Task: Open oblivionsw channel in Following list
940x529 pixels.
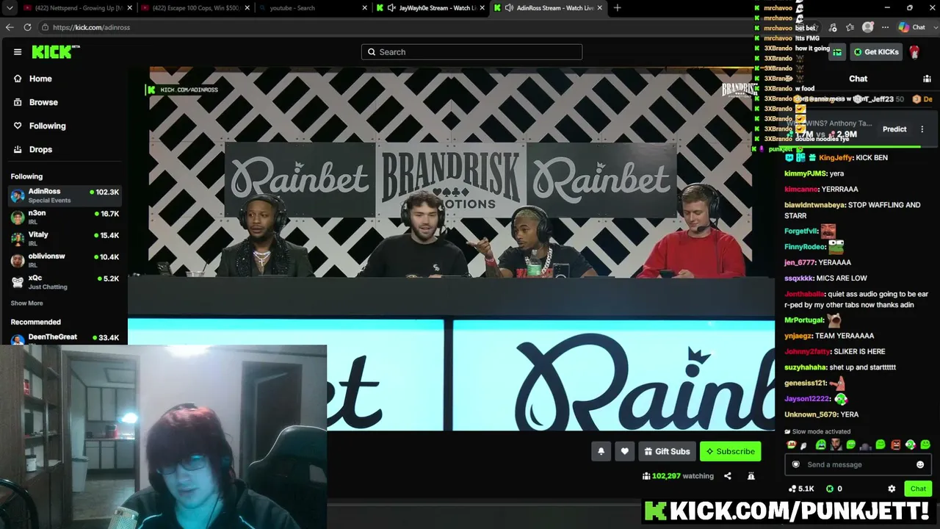Action: tap(65, 260)
